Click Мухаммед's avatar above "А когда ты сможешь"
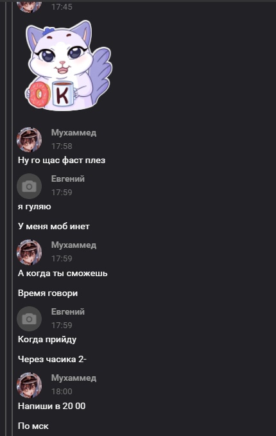Image resolution: width=276 pixels, height=436 pixels. [x=29, y=252]
